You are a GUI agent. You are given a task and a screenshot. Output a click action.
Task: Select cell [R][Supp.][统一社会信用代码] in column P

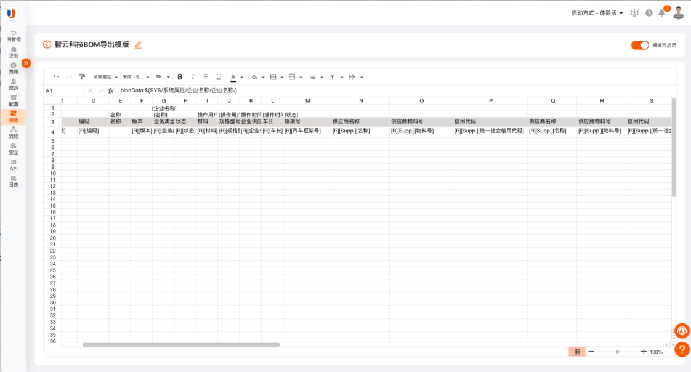pyautogui.click(x=490, y=131)
